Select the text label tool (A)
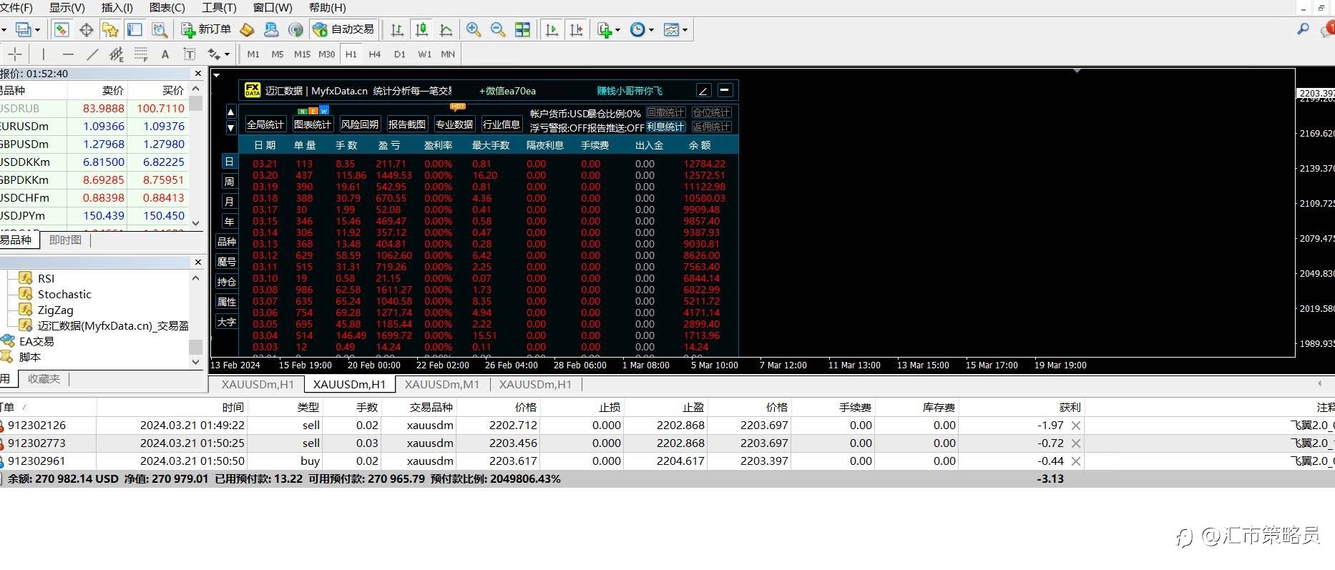This screenshot has height=570, width=1335. click(165, 54)
